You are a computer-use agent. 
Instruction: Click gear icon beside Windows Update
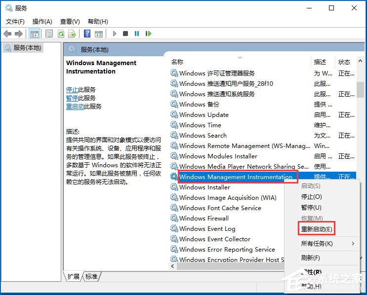click(x=174, y=114)
